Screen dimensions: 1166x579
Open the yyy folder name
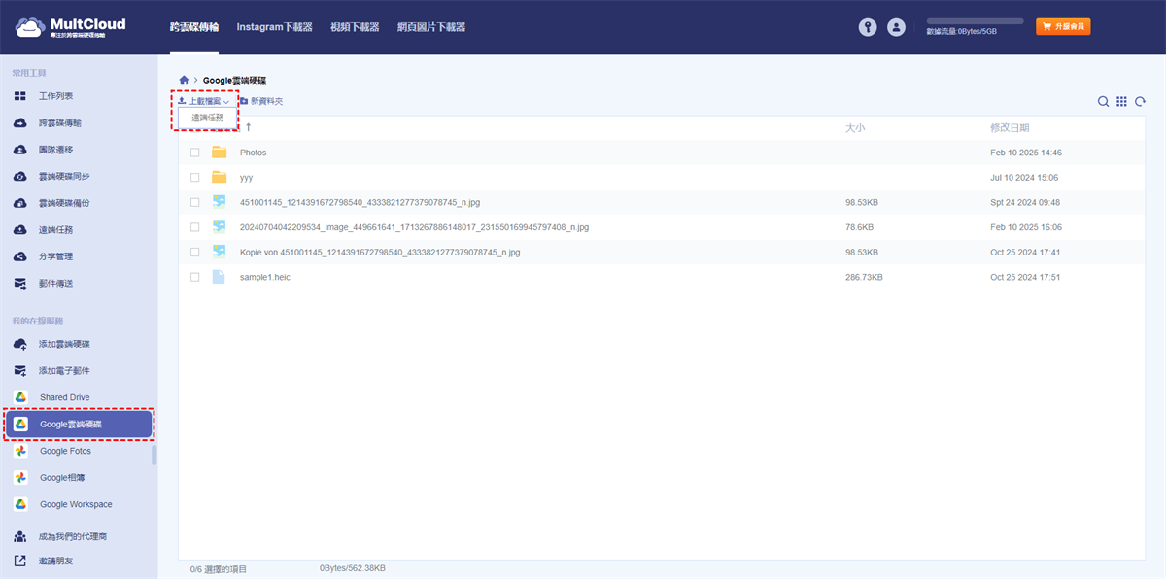pyautogui.click(x=246, y=178)
